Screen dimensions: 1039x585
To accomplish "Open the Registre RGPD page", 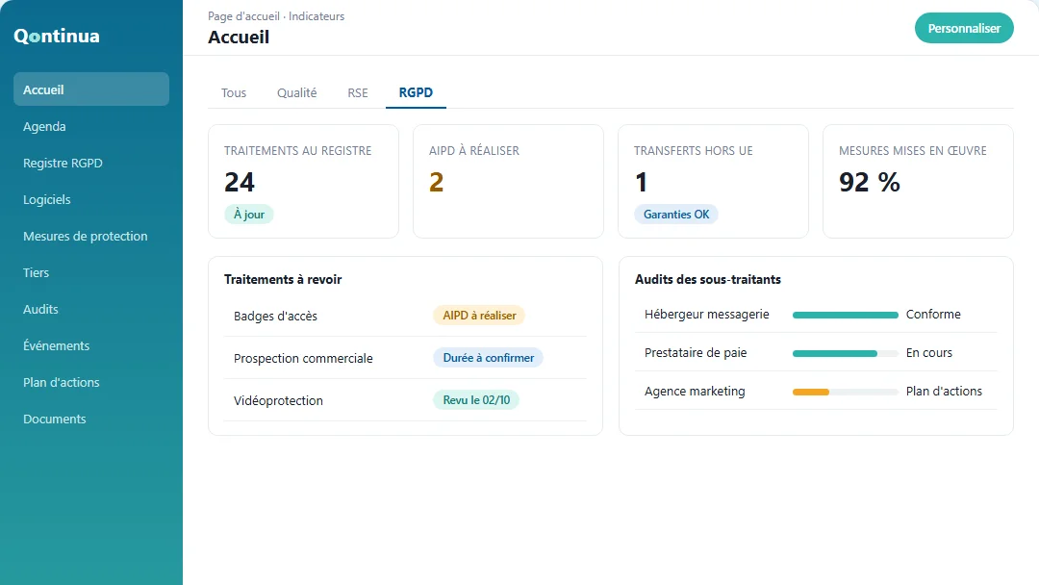I will pyautogui.click(x=91, y=163).
